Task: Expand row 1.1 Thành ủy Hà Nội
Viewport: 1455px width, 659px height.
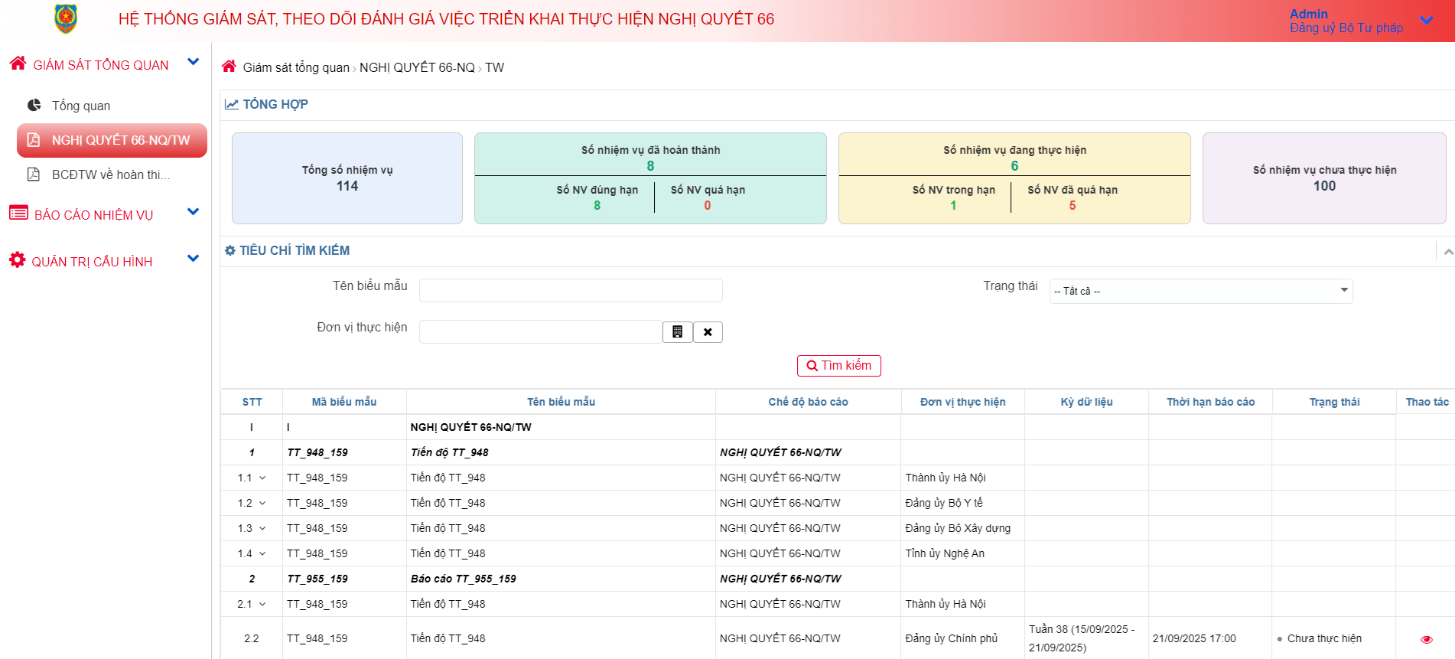Action: (262, 478)
